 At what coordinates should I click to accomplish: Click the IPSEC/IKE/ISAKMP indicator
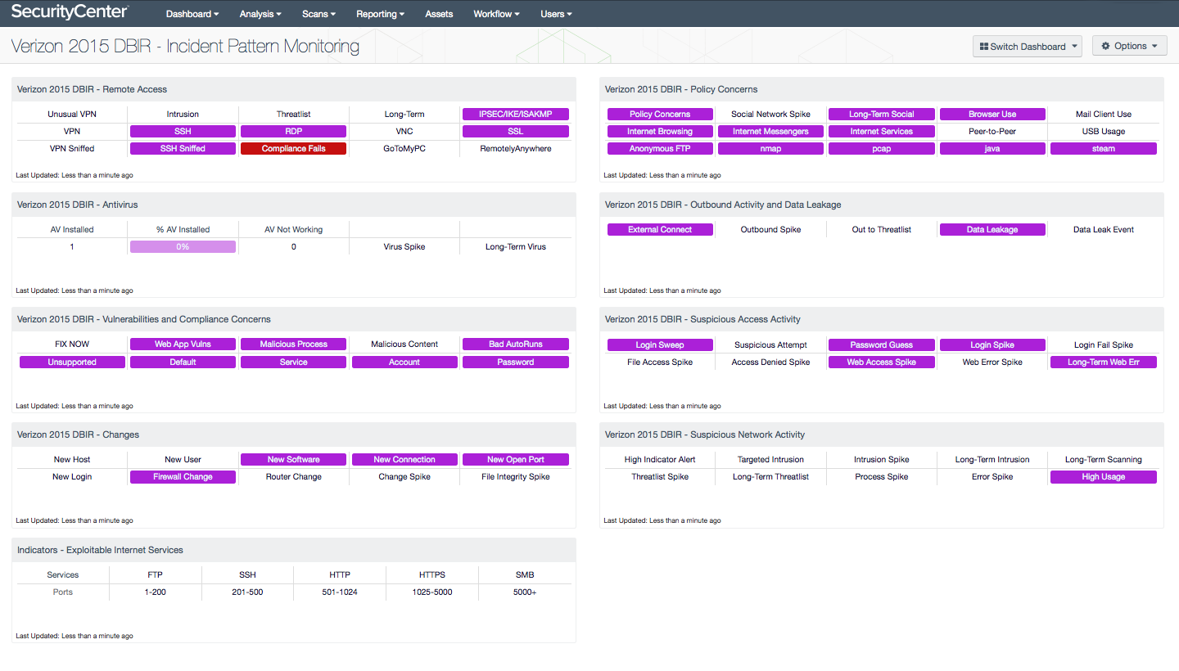click(x=516, y=115)
